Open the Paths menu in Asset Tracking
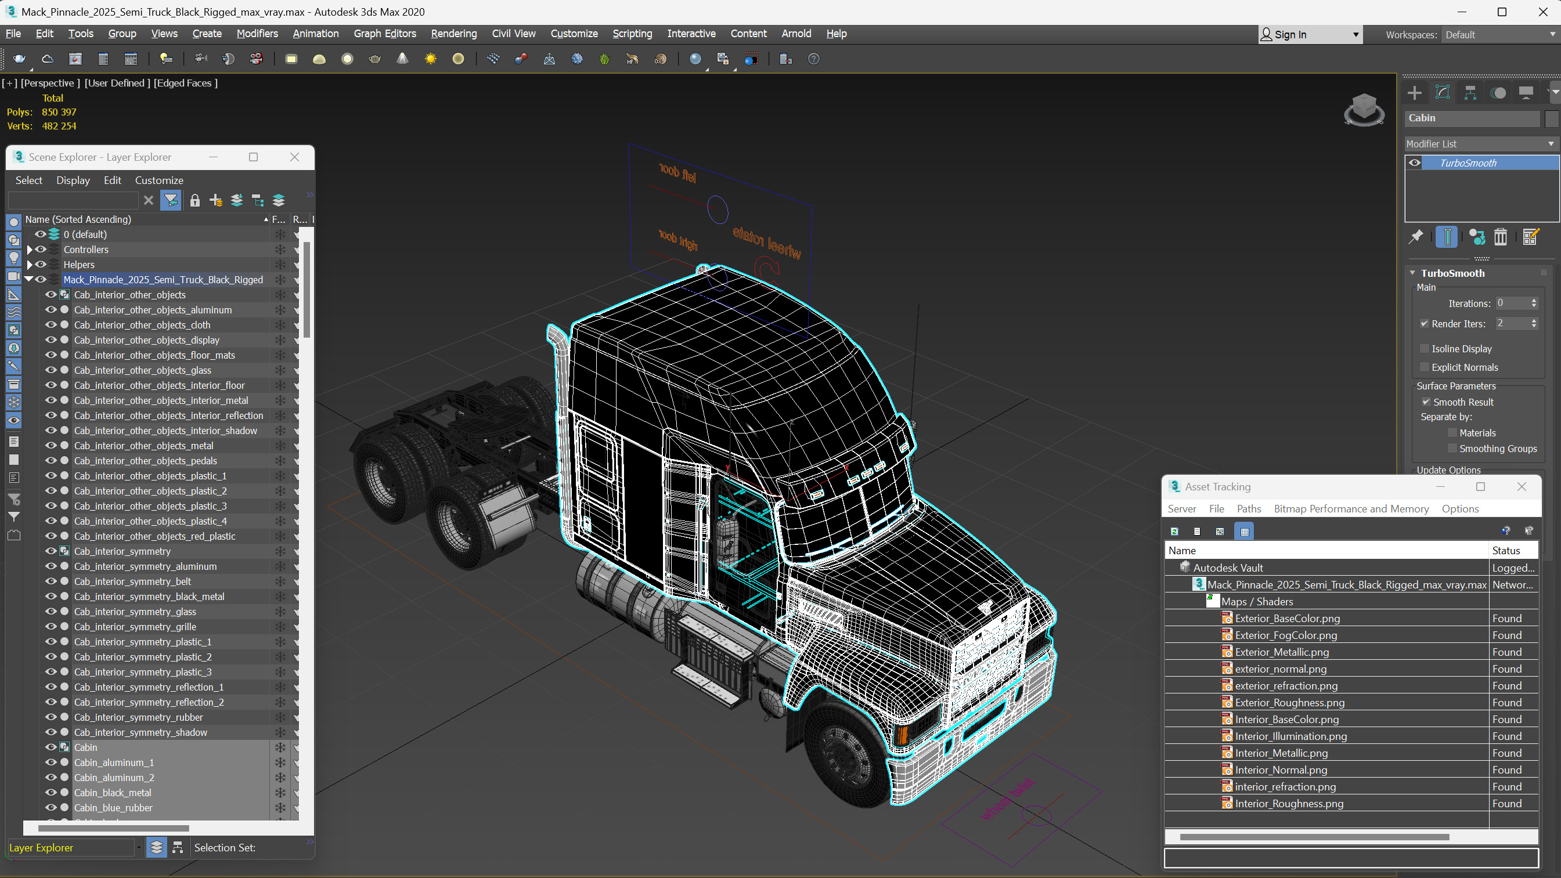Image resolution: width=1561 pixels, height=878 pixels. click(x=1248, y=508)
